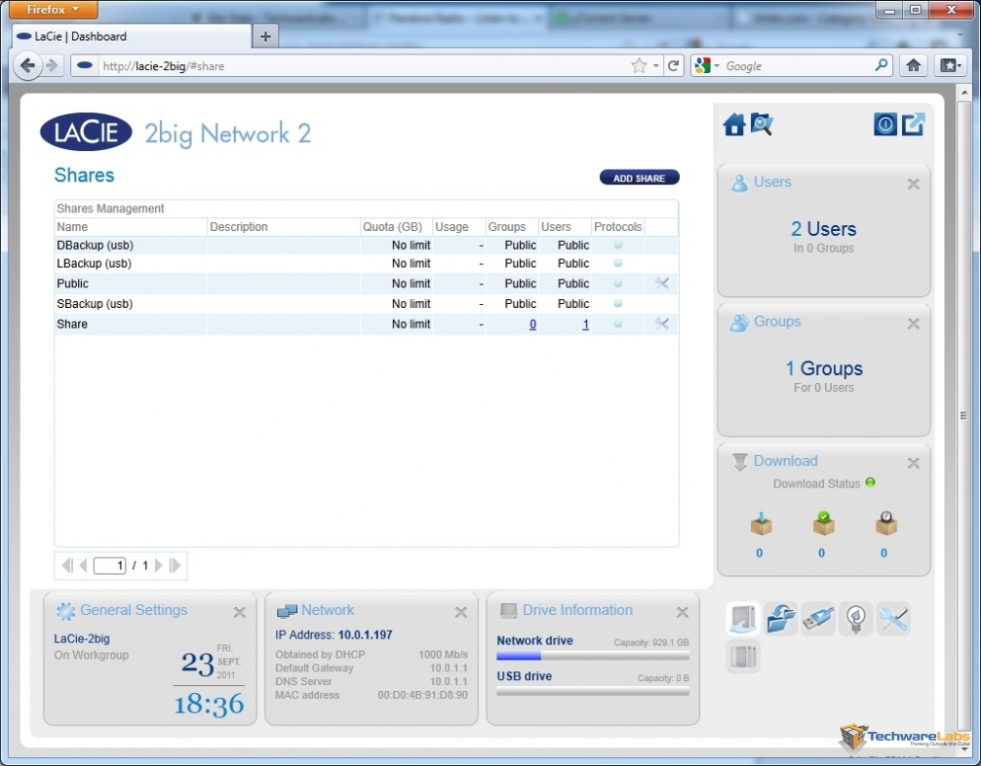This screenshot has width=981, height=766.
Task: Open the RAID drives shortcut icon
Action: coord(743,657)
